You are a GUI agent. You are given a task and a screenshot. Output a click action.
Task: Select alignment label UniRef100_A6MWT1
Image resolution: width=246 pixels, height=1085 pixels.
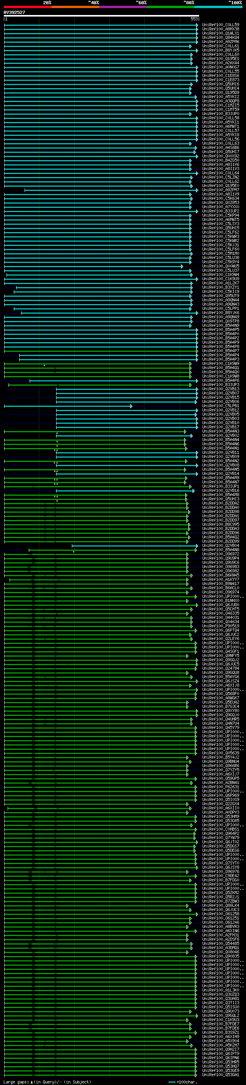[x=220, y=126]
